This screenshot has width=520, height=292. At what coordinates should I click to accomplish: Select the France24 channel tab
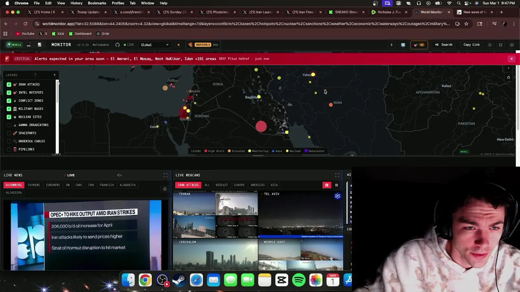tap(107, 185)
